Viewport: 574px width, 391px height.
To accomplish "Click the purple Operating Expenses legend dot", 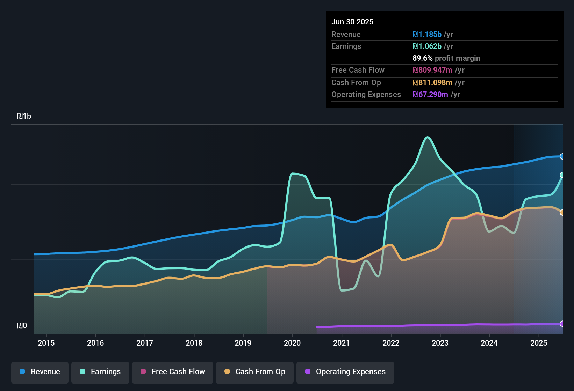I will 308,372.
